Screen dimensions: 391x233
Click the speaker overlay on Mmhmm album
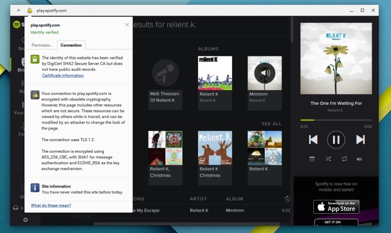[264, 73]
